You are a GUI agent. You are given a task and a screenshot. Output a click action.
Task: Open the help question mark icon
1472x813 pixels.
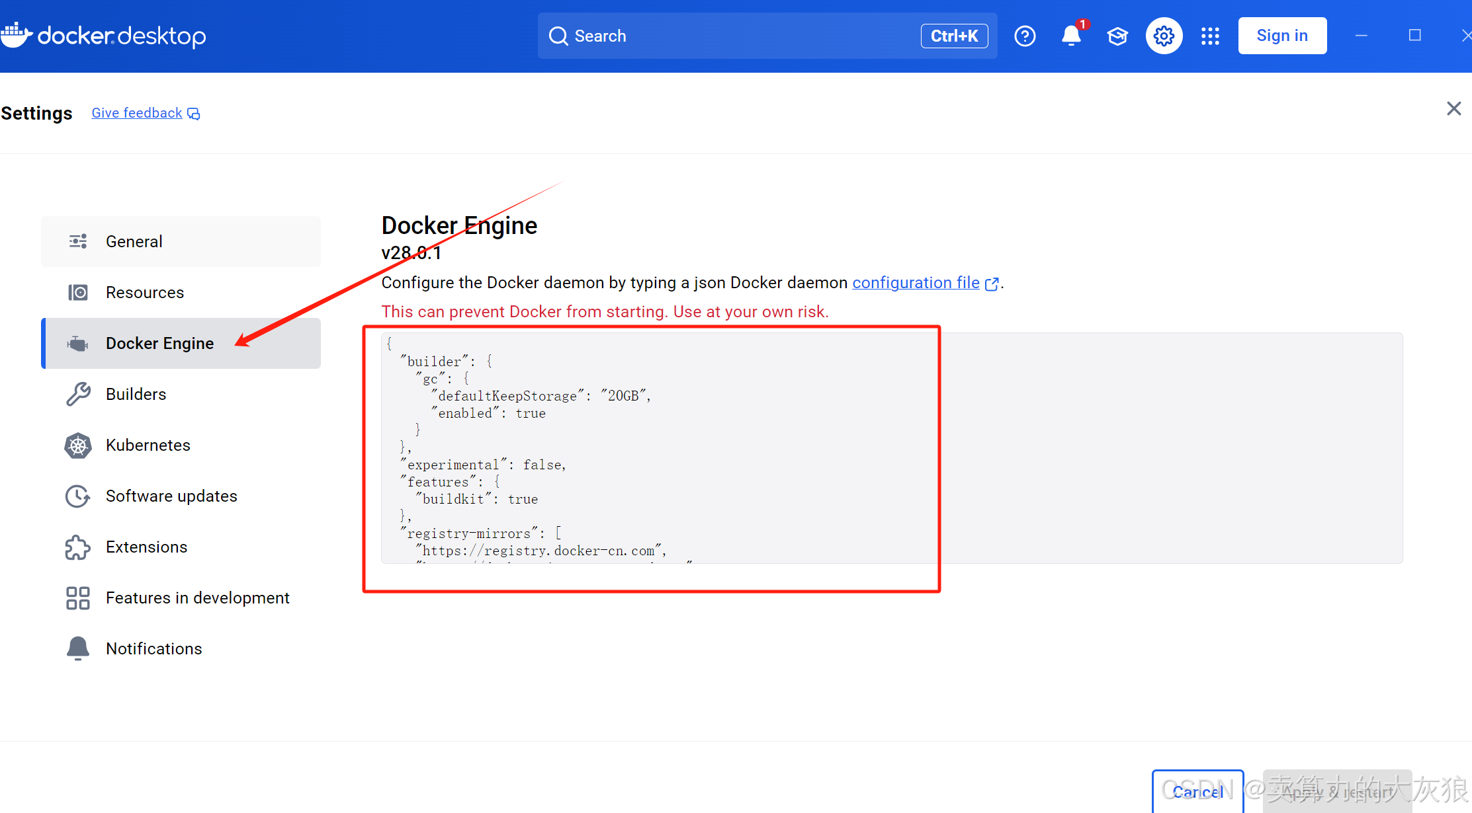[x=1025, y=36]
